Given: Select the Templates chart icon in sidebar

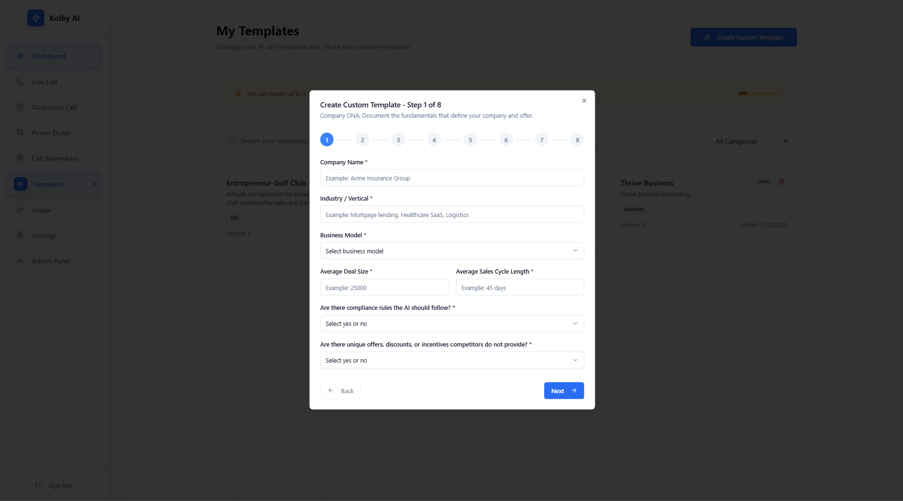Looking at the screenshot, I should [20, 184].
